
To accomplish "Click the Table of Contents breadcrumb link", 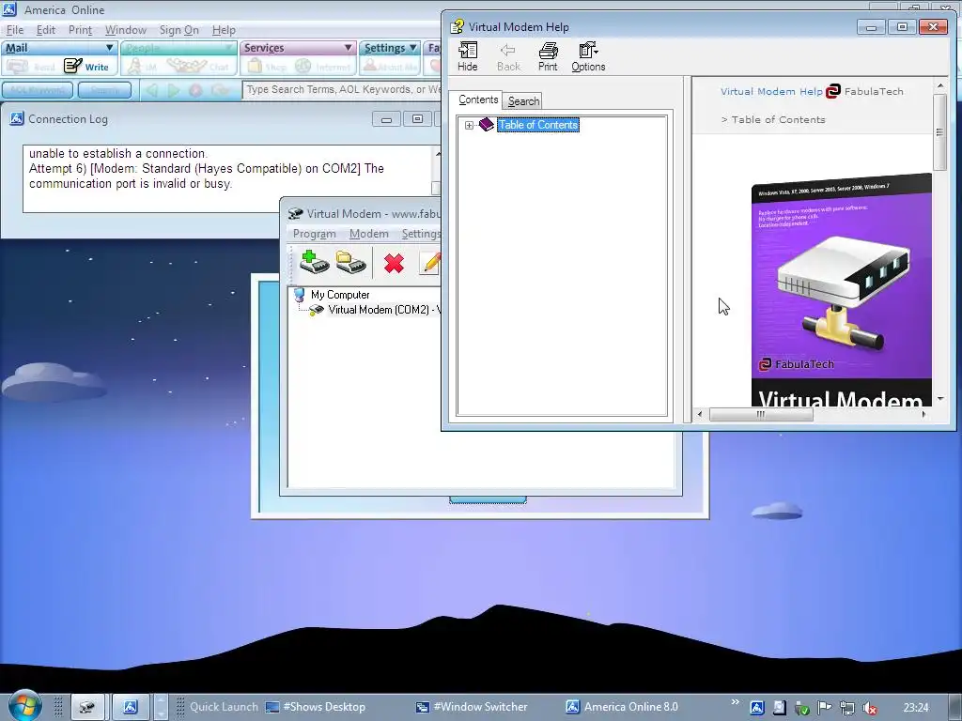I will point(778,119).
